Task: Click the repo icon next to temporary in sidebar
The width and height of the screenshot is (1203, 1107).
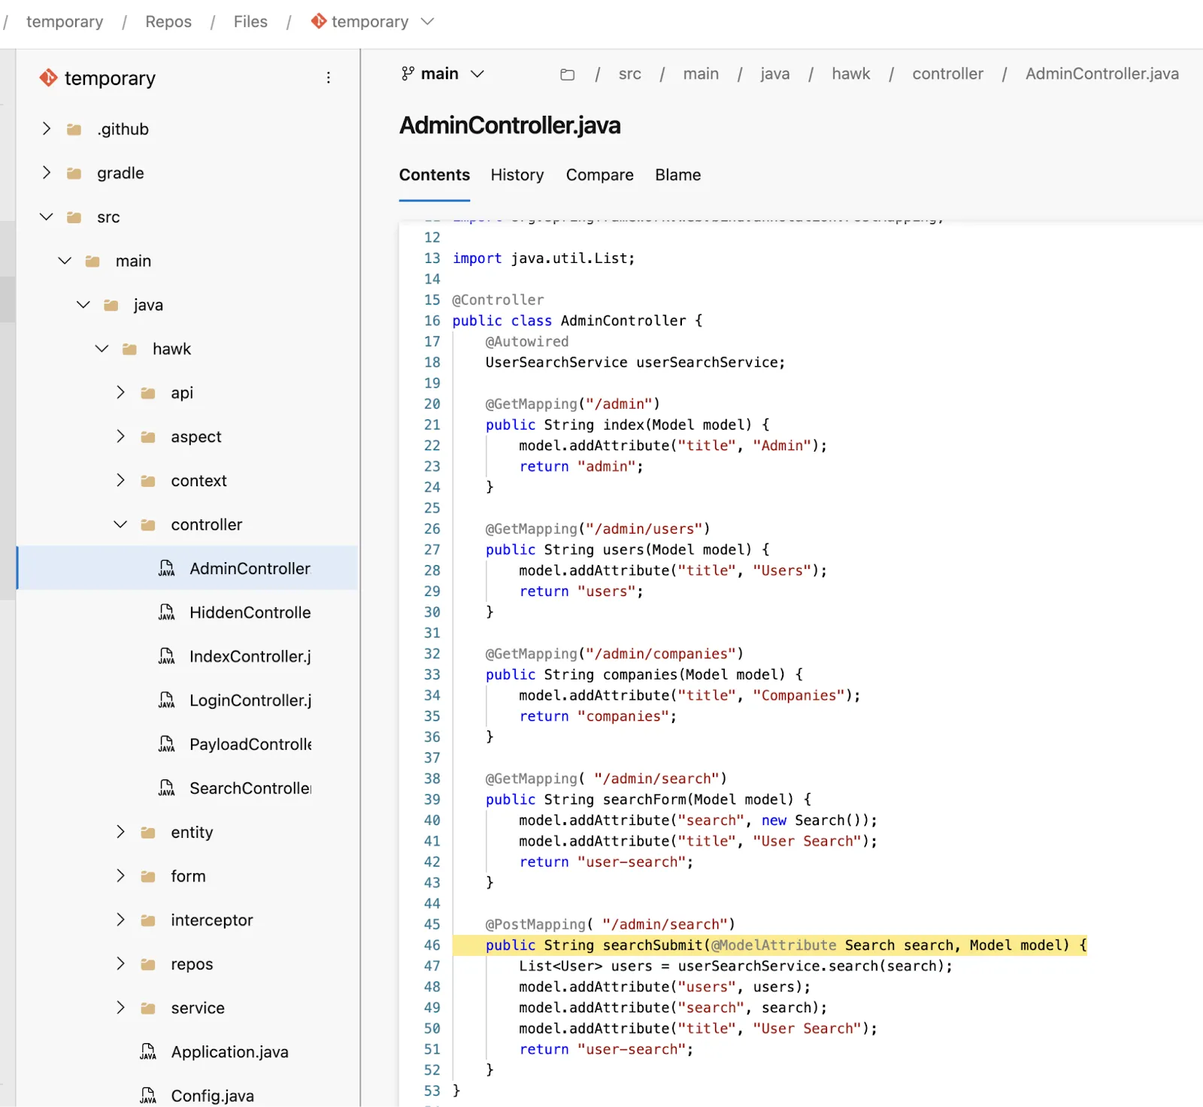Action: (48, 78)
